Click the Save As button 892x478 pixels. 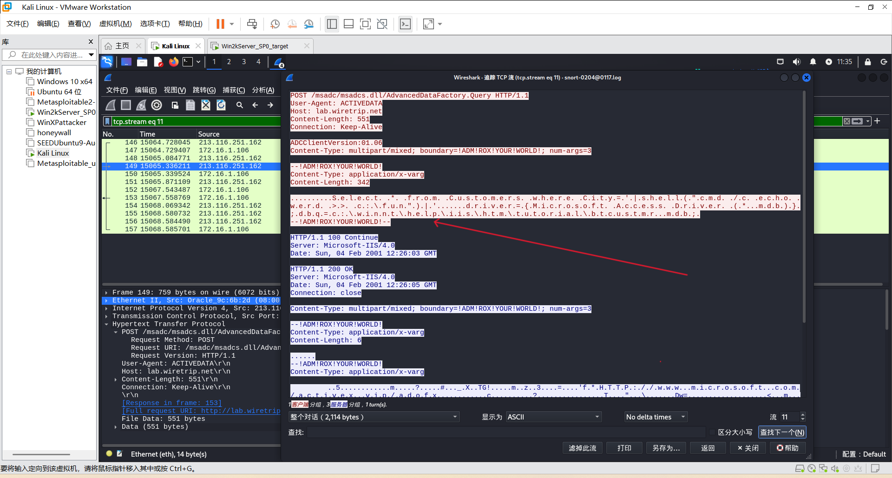pos(666,448)
